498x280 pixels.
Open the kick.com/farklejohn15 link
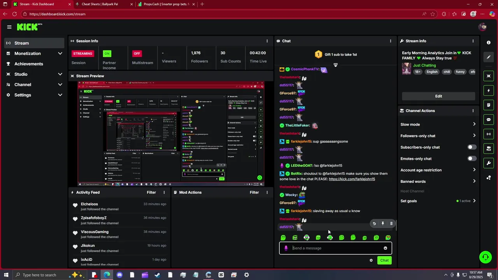click(352, 179)
